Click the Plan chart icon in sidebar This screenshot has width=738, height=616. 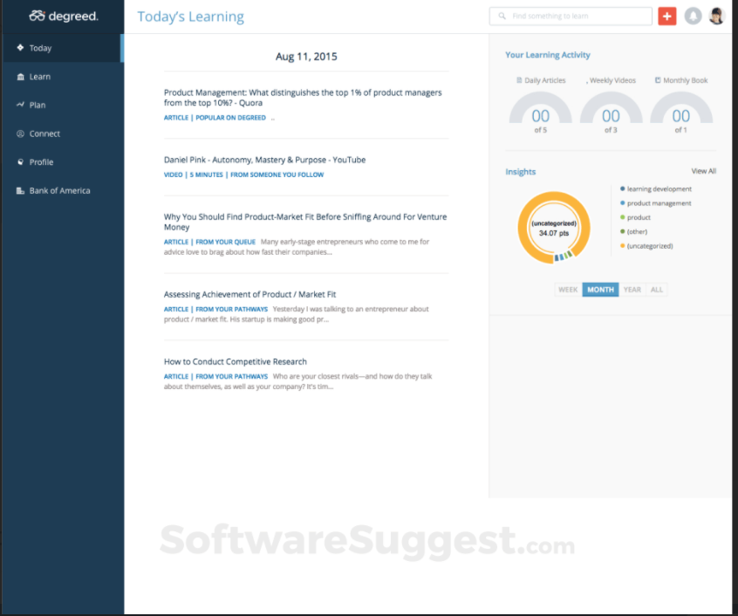point(20,105)
